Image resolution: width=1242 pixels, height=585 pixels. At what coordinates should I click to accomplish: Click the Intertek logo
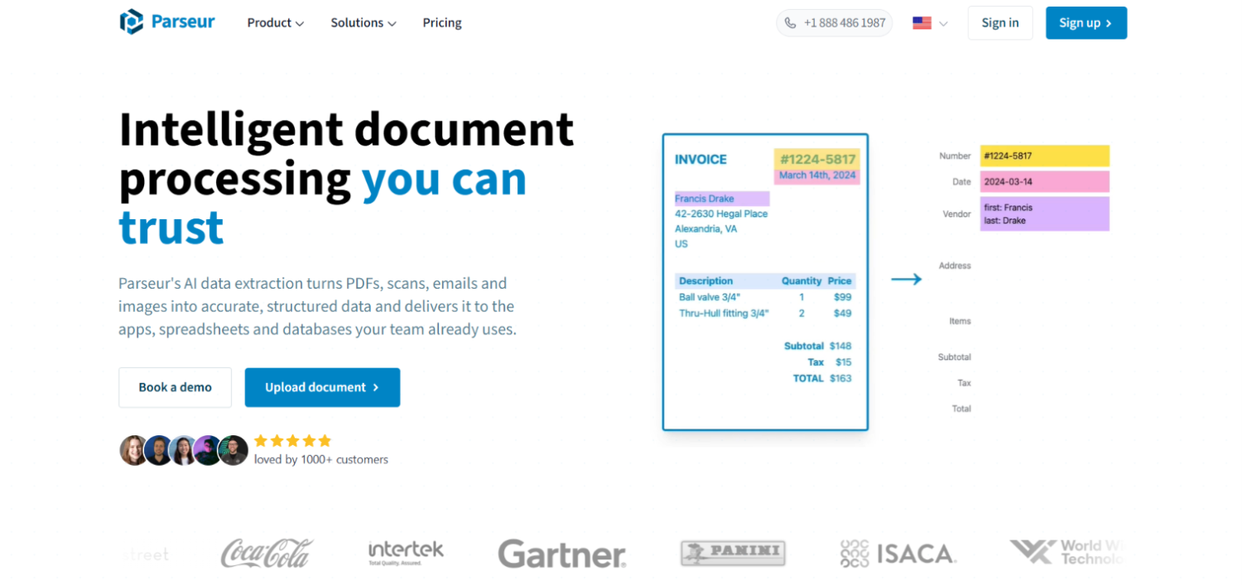[406, 553]
